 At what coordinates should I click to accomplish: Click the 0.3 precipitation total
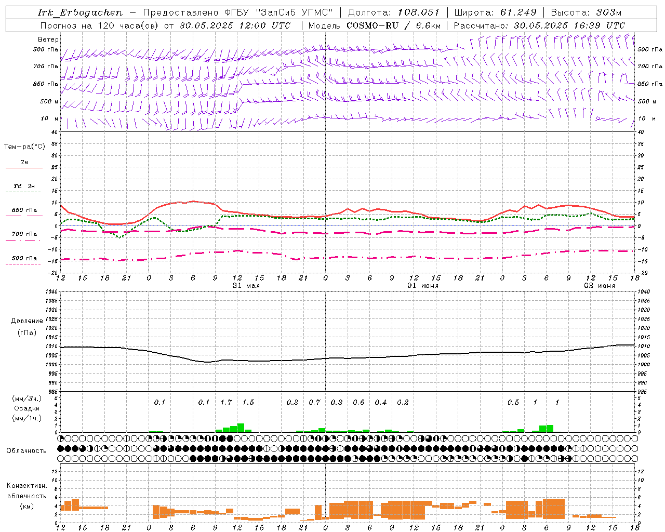click(x=337, y=403)
